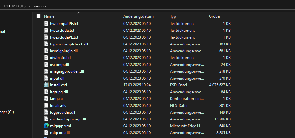Sort files by the Name column
Image resolution: width=295 pixels, height=138 pixels.
click(x=49, y=16)
